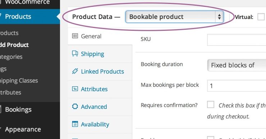Click the product type dropdown arrows

click(219, 17)
